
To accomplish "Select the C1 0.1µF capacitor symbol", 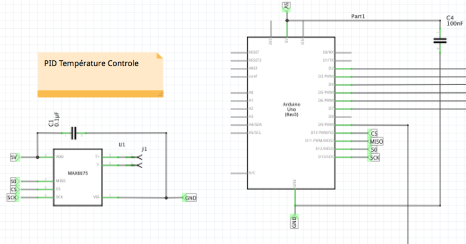I will coord(74,132).
